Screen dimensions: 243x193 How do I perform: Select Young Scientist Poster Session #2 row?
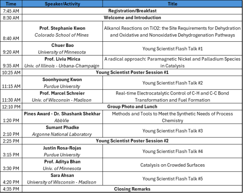click(x=132, y=141)
